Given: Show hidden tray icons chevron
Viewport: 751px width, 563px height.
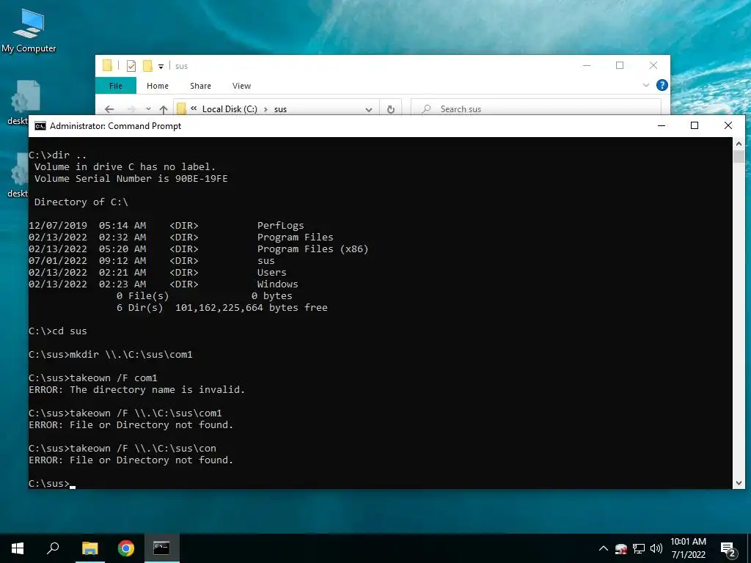Looking at the screenshot, I should pos(604,548).
